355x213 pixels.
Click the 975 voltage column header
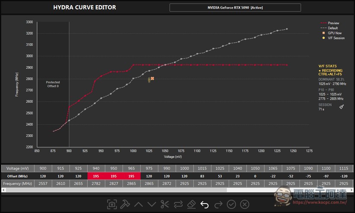149,169
